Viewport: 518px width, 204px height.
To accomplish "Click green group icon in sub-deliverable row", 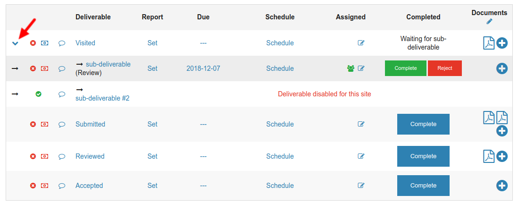I will [351, 68].
